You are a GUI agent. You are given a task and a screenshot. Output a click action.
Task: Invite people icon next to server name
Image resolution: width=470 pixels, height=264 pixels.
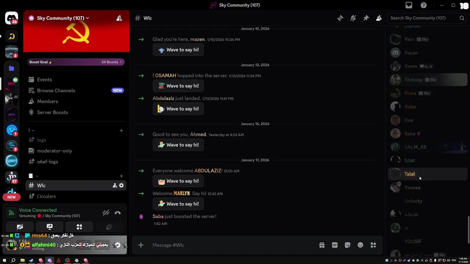pyautogui.click(x=119, y=18)
